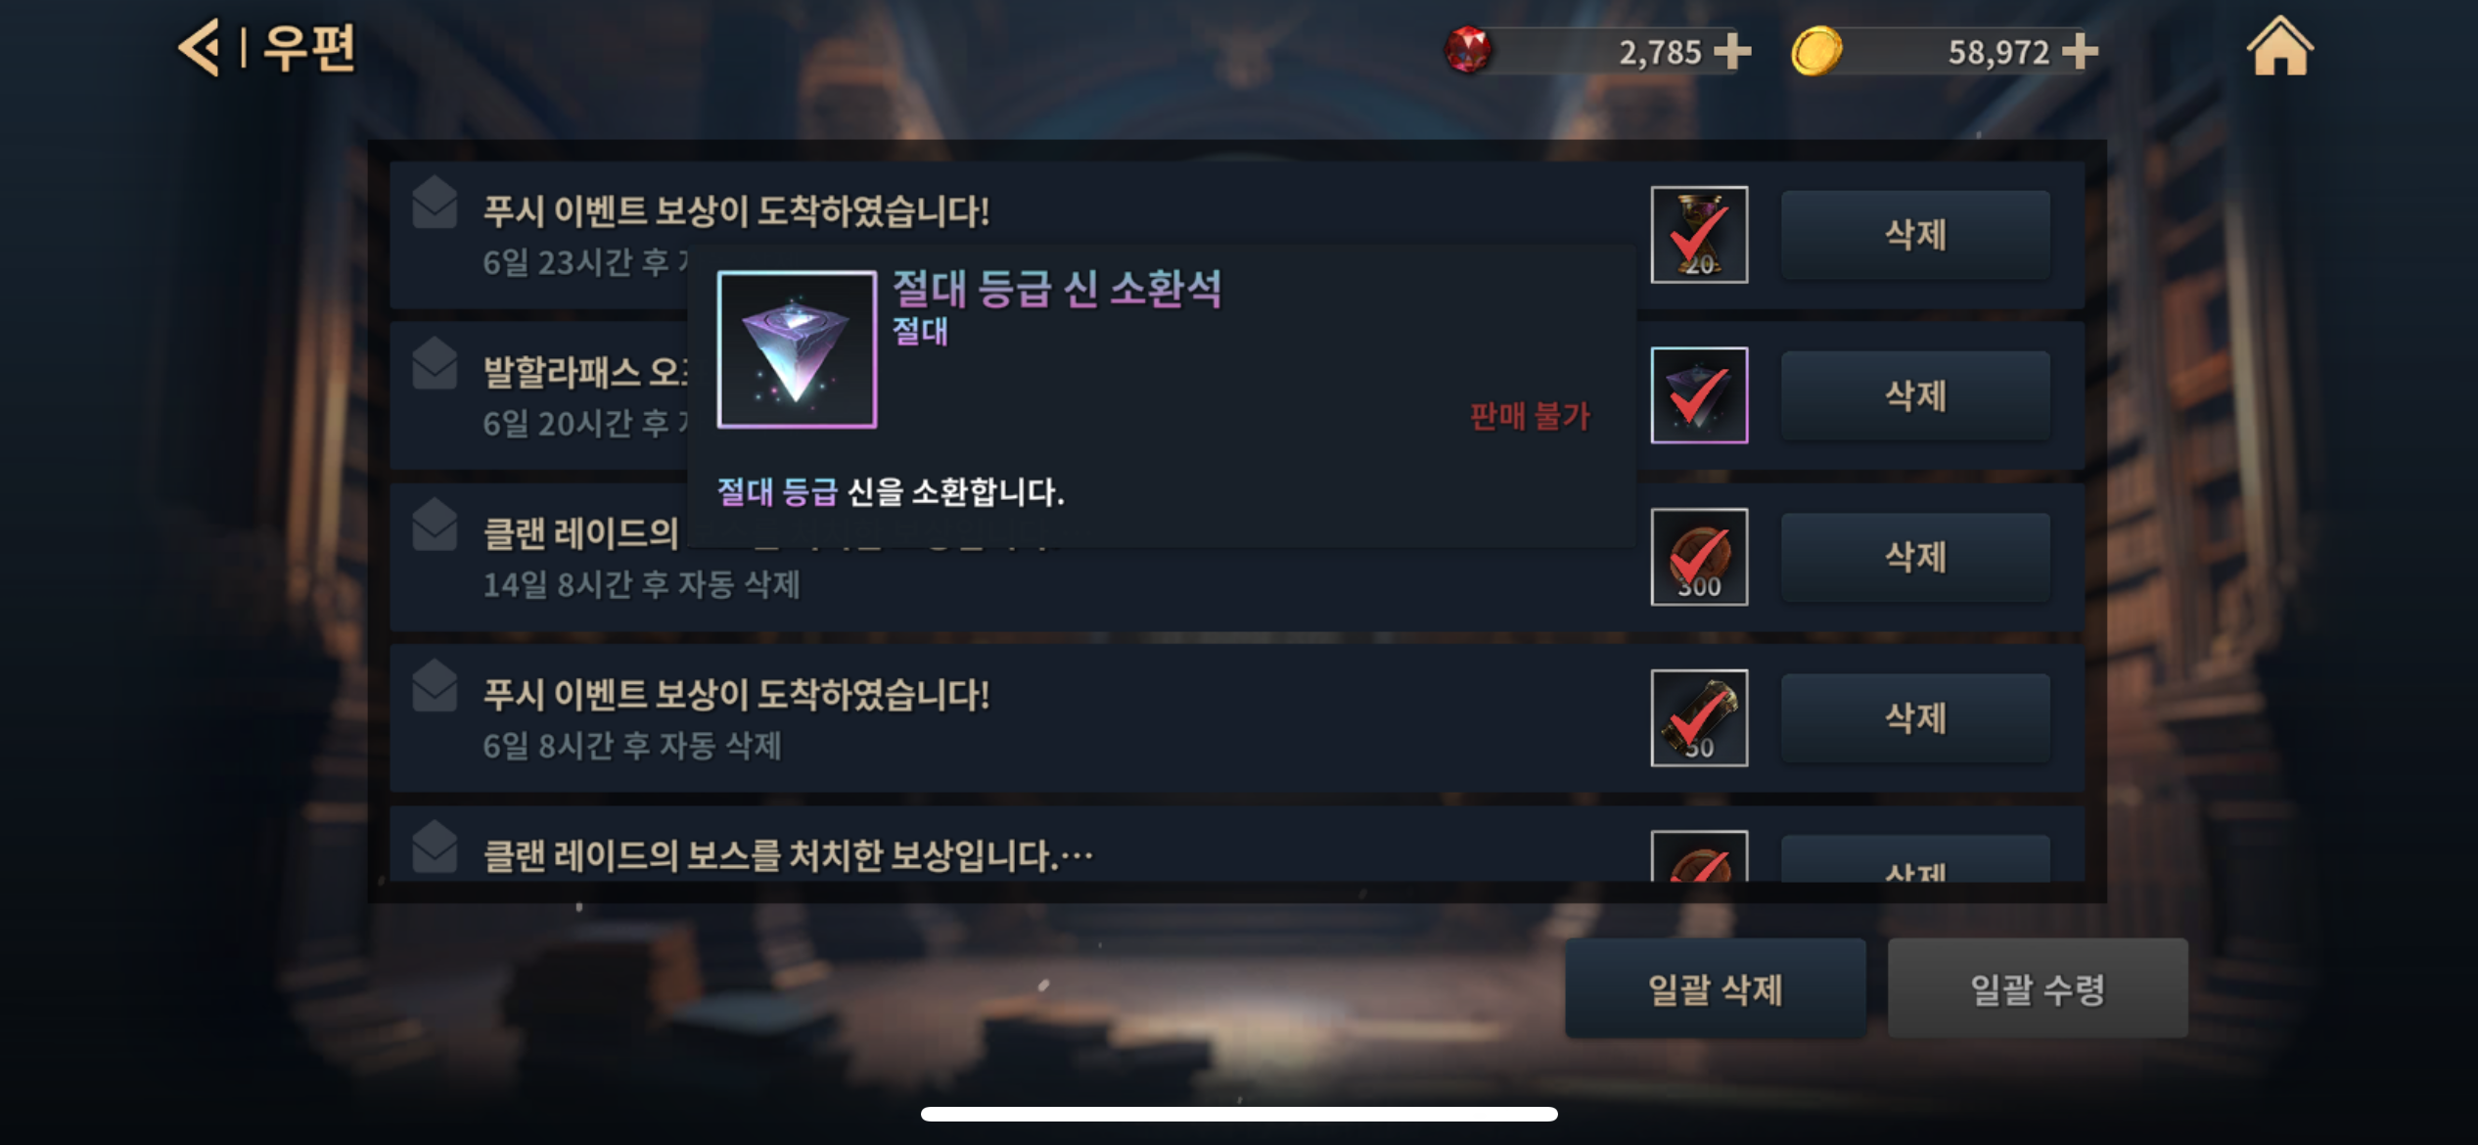Add more red gems with plus icon
The height and width of the screenshot is (1145, 2478).
pos(1732,51)
